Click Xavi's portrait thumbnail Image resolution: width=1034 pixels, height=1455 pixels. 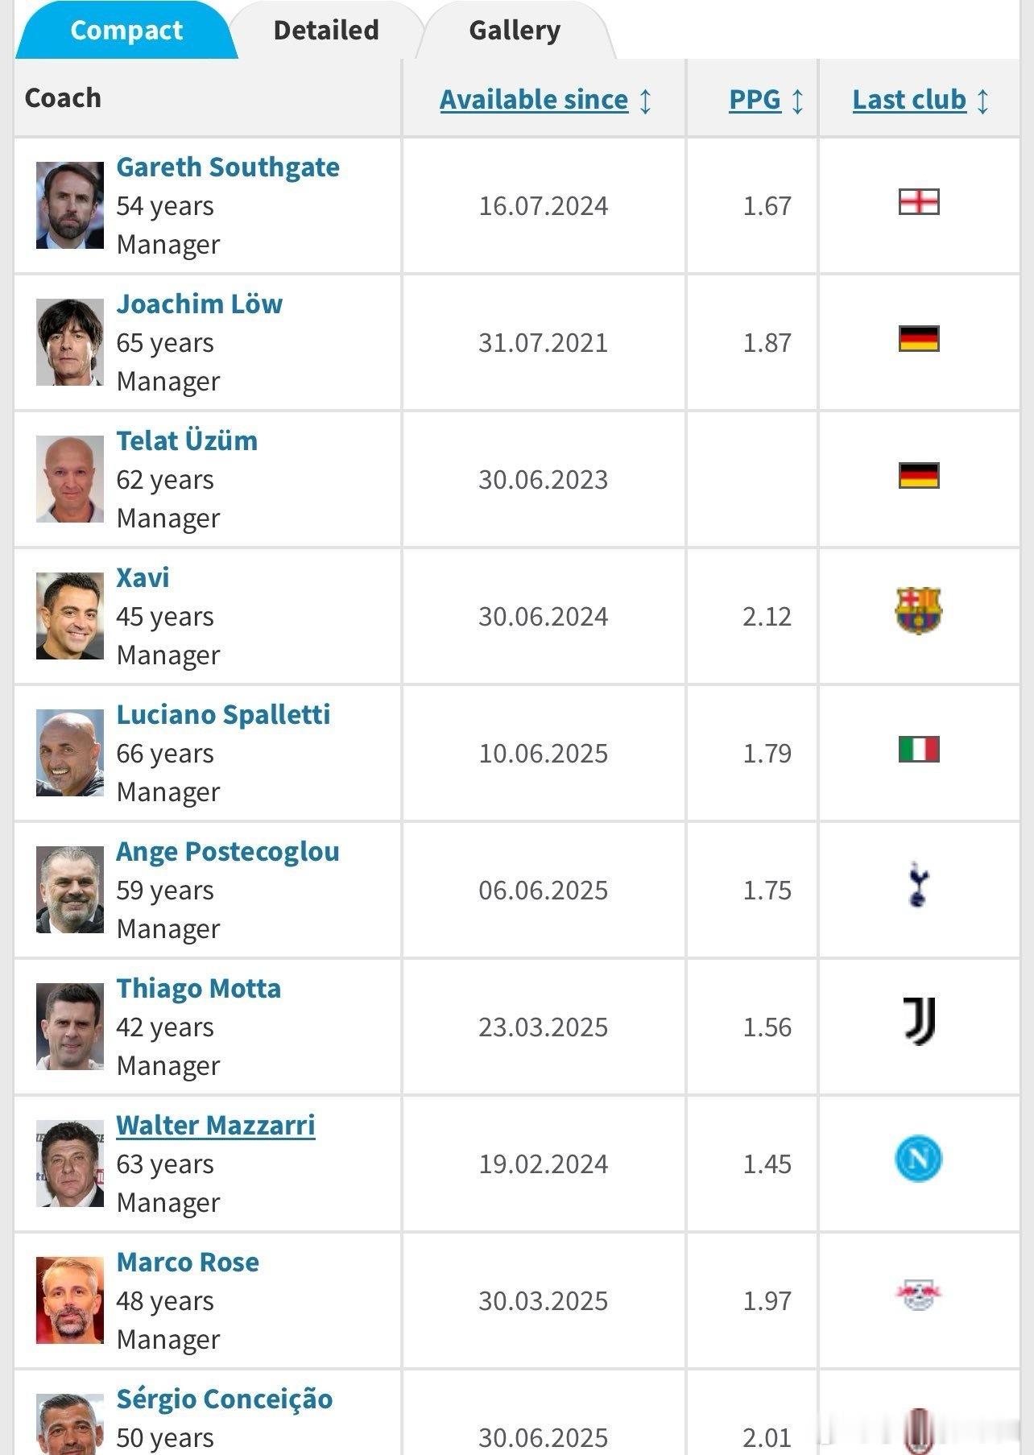click(x=70, y=616)
